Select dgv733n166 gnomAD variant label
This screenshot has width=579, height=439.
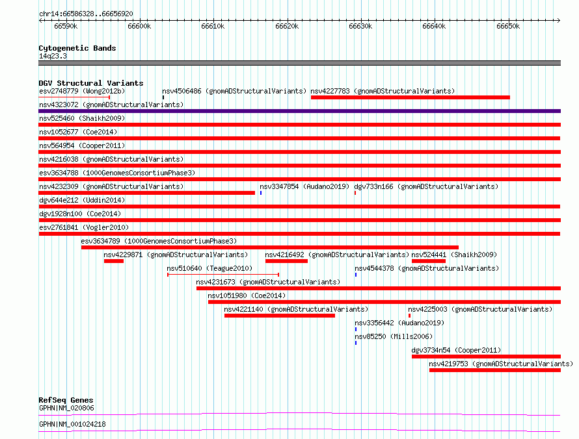click(x=426, y=186)
